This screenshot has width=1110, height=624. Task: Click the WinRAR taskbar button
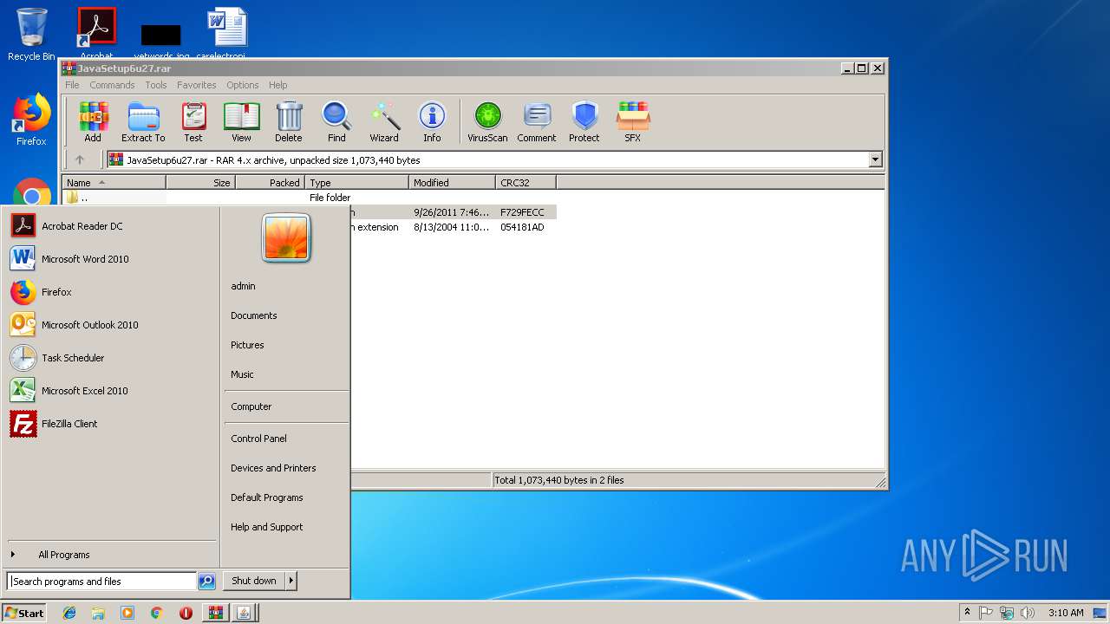click(215, 613)
